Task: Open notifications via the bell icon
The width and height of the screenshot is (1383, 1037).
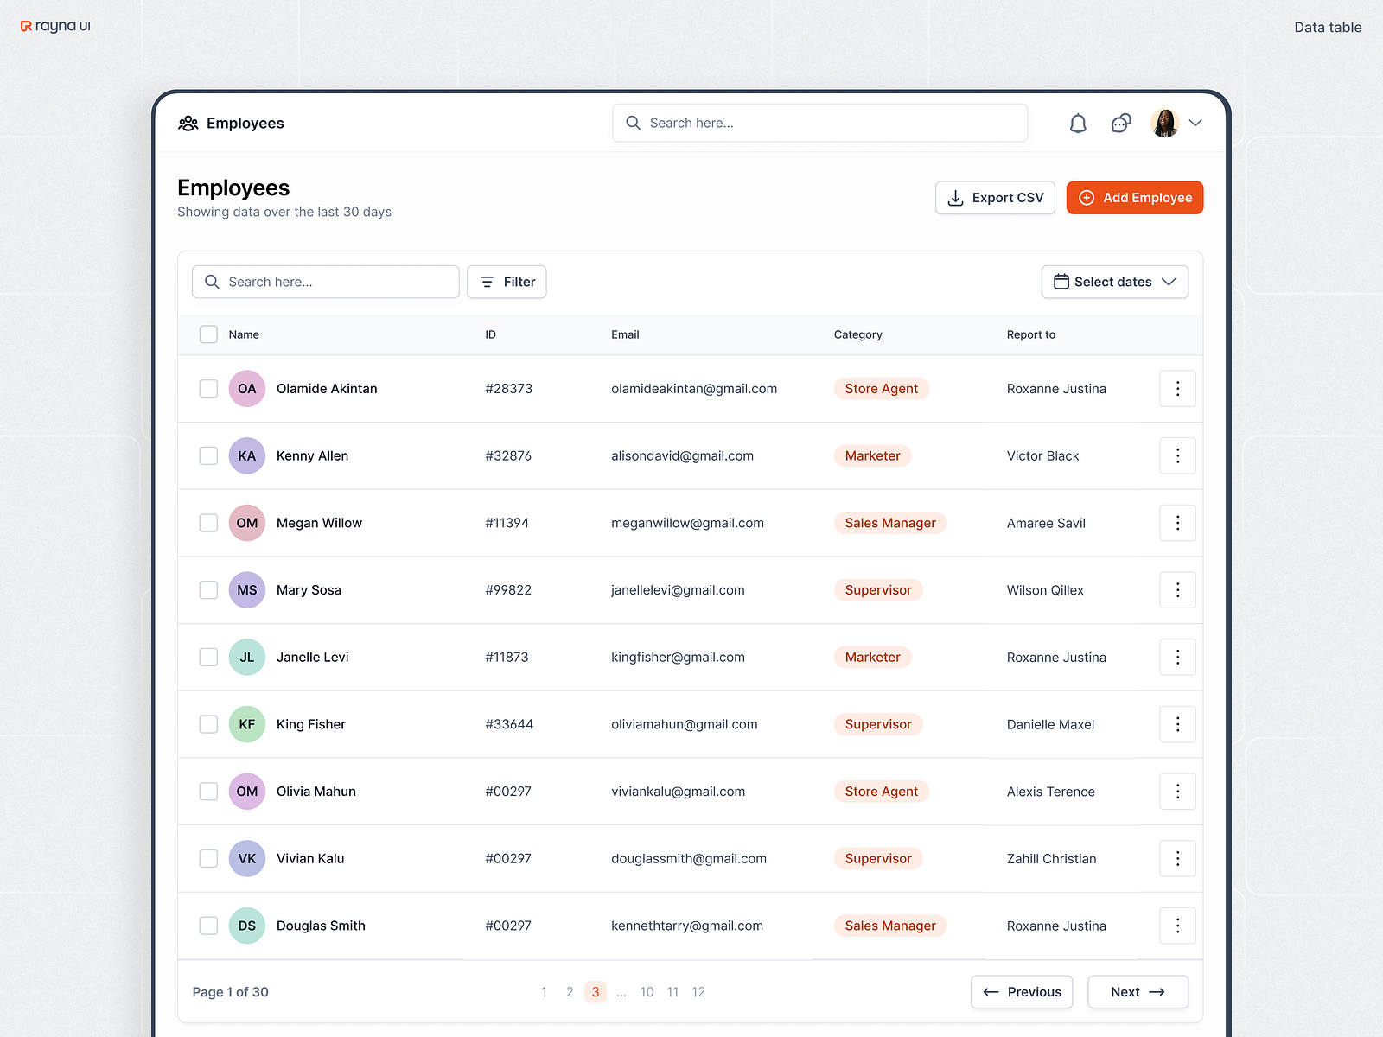Action: pos(1078,123)
